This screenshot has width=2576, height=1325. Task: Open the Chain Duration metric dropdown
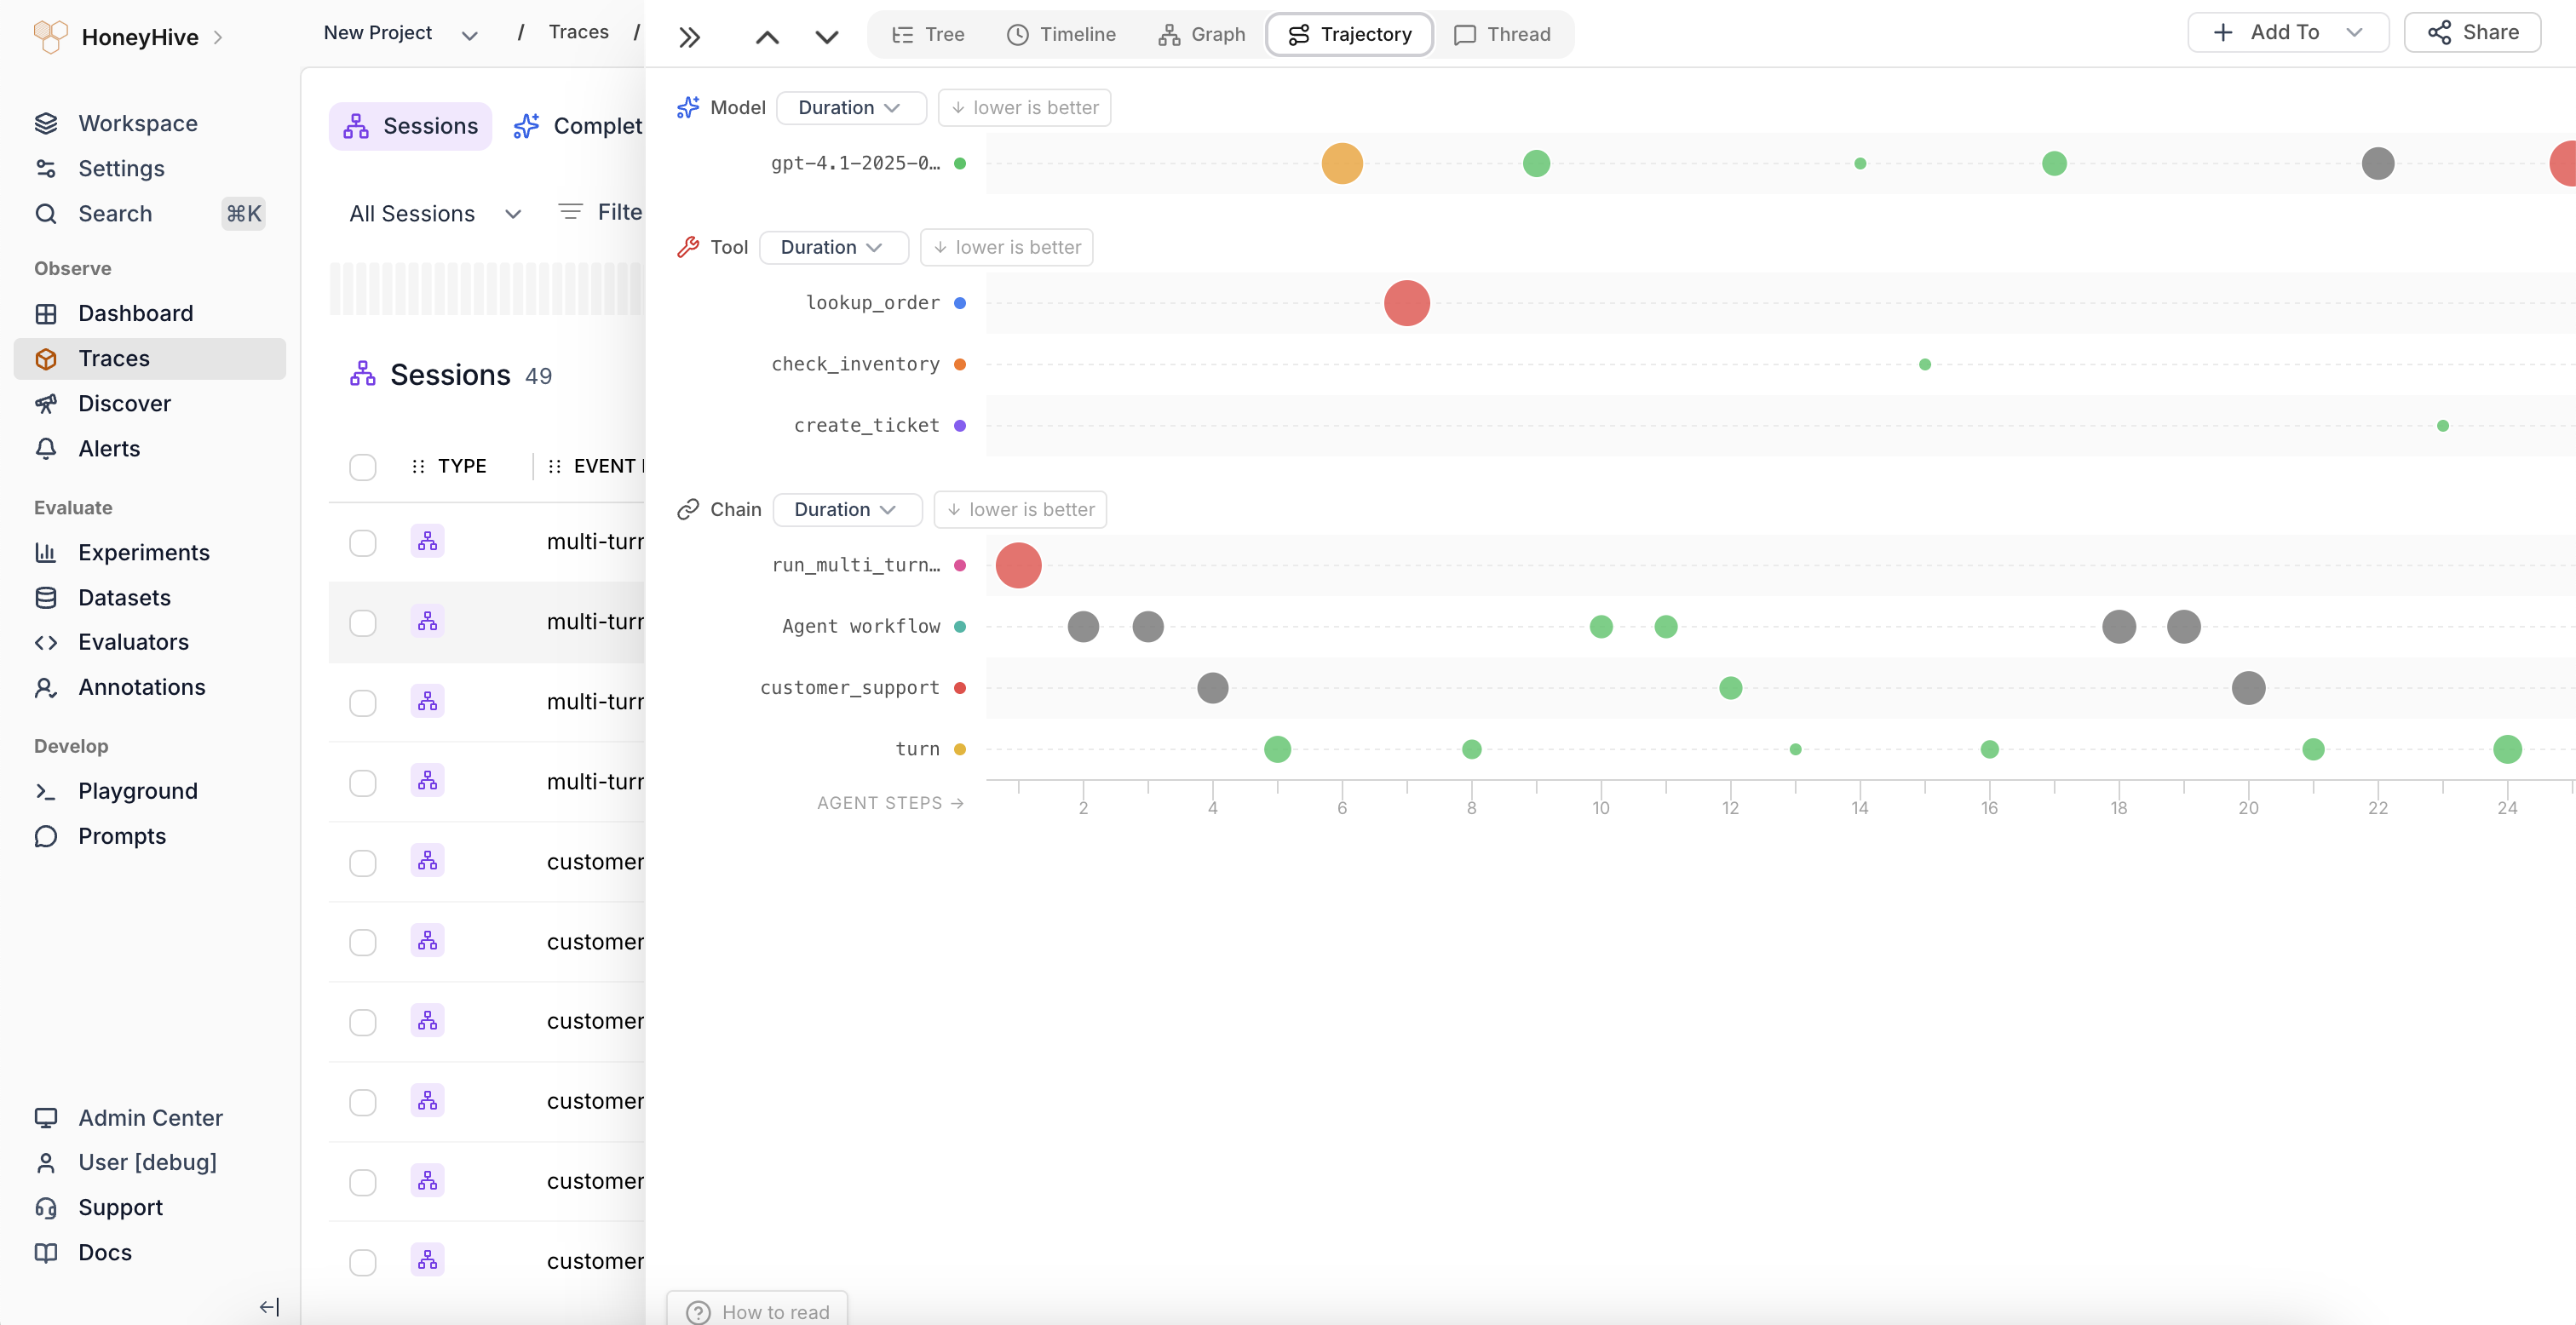coord(847,509)
